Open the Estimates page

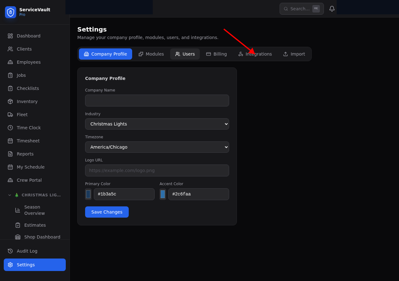[35, 225]
